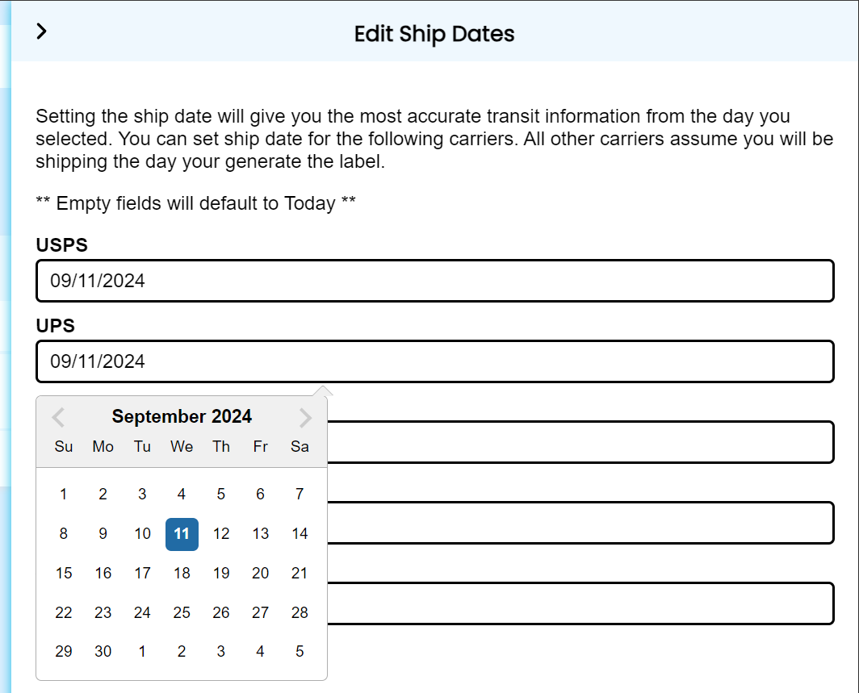
Task: Choose September 25 in calendar
Action: (182, 612)
